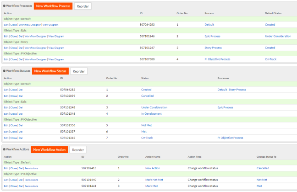297x192 pixels.
Task: Reorder the workflow processes
Action: point(82,6)
